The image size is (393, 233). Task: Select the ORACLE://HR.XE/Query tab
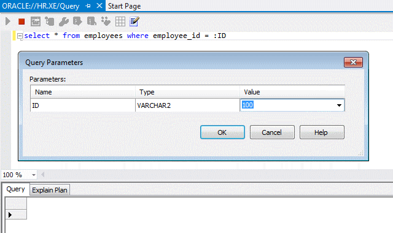(41, 6)
